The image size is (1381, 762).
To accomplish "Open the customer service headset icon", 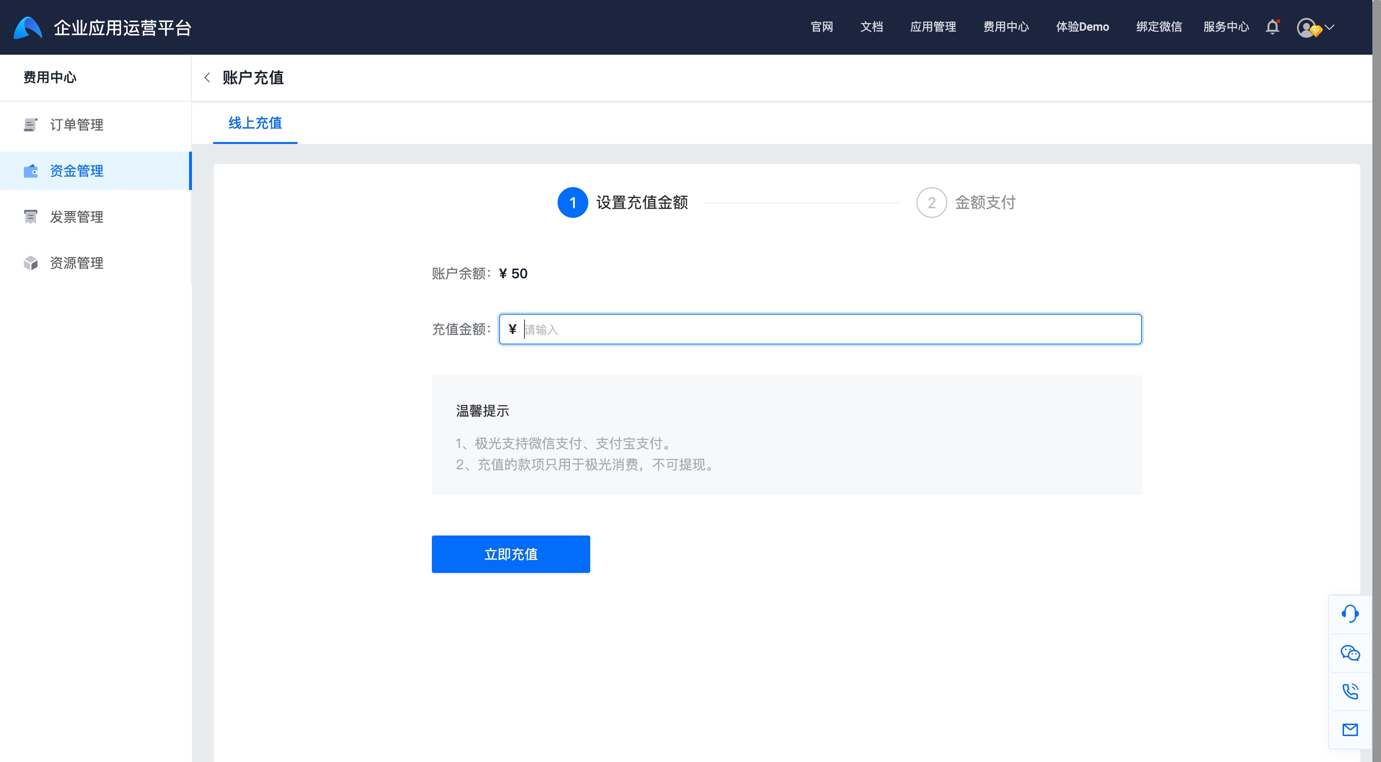I will [1350, 614].
